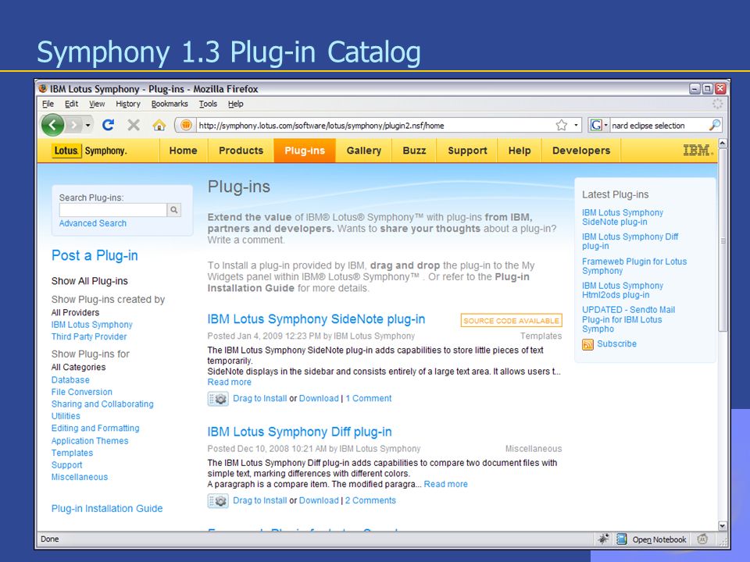Click the page scrollbar down arrow
The height and width of the screenshot is (562, 750).
[722, 526]
